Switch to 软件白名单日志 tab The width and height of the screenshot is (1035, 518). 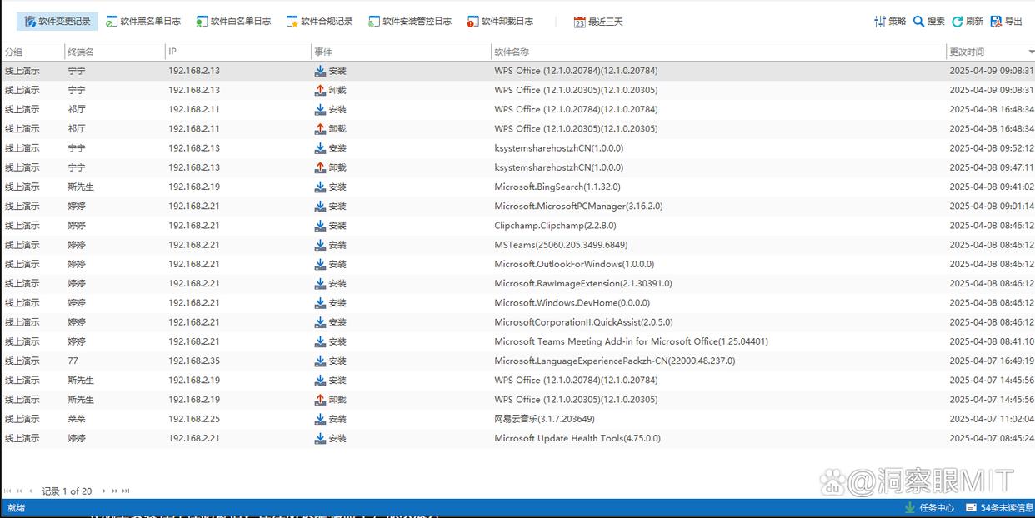coord(233,22)
